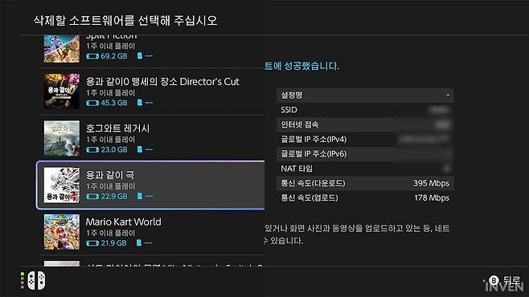
Task: Click the 395 Mbps download speed value
Action: (431, 183)
